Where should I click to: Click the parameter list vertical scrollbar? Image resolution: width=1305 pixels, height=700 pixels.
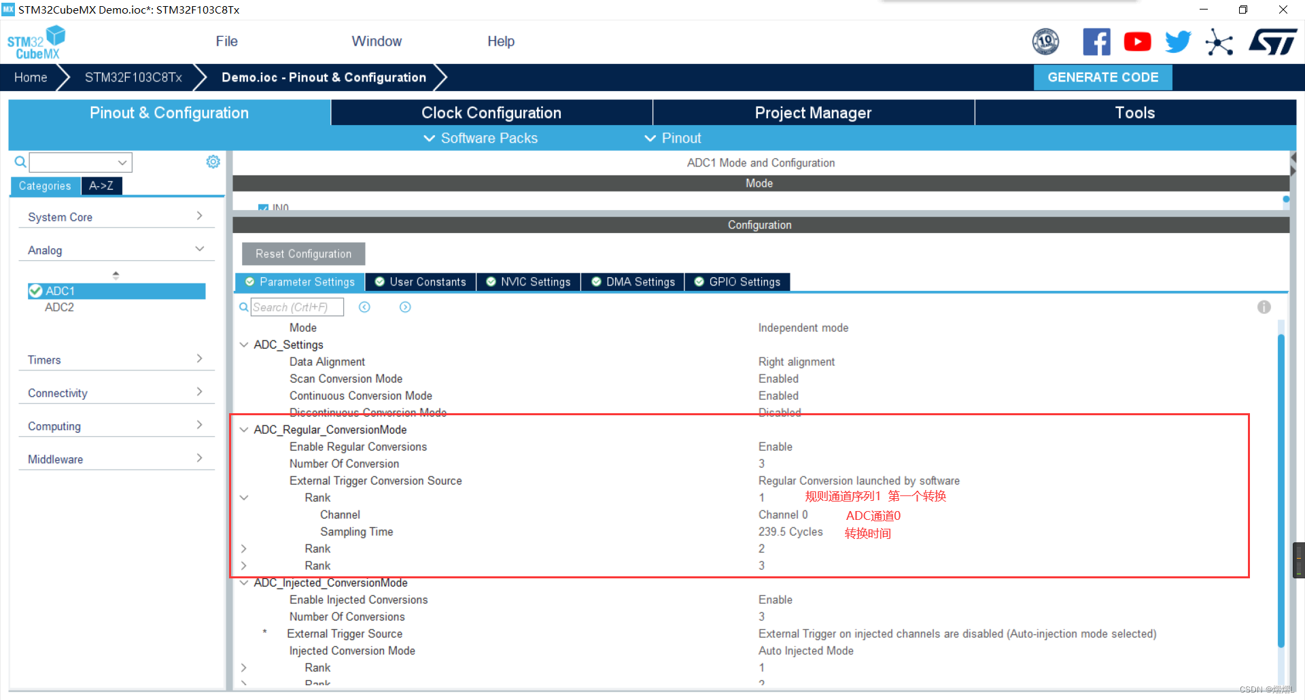(x=1281, y=489)
